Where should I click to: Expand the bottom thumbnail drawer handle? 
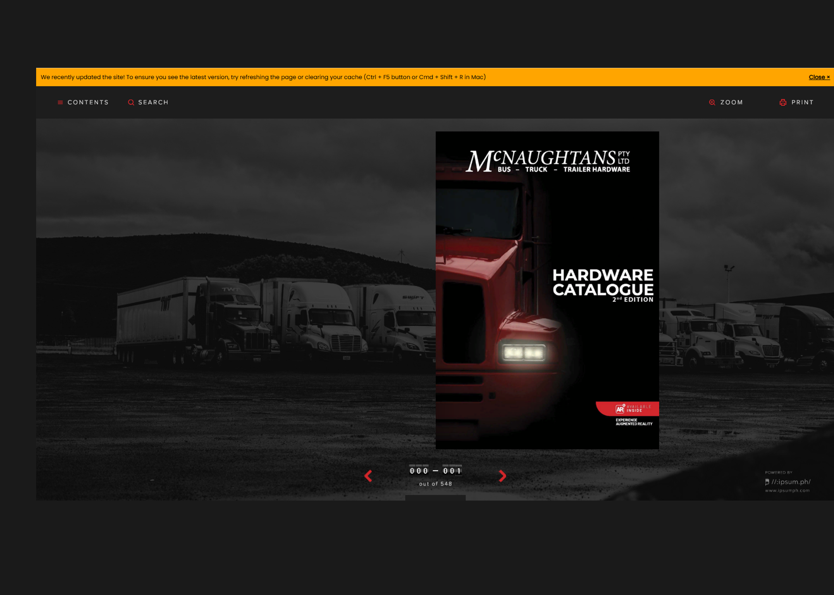(x=435, y=497)
